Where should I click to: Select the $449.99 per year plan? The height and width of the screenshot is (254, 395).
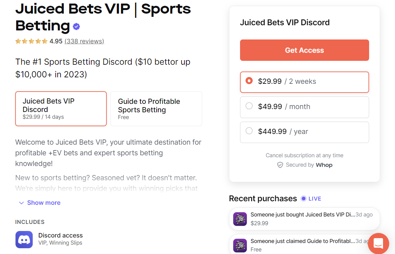(x=304, y=132)
